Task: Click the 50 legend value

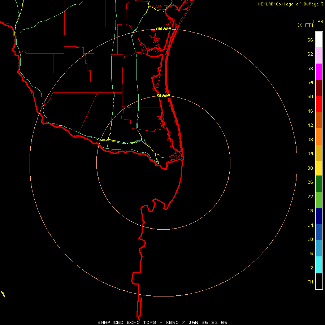Action: coord(310,97)
